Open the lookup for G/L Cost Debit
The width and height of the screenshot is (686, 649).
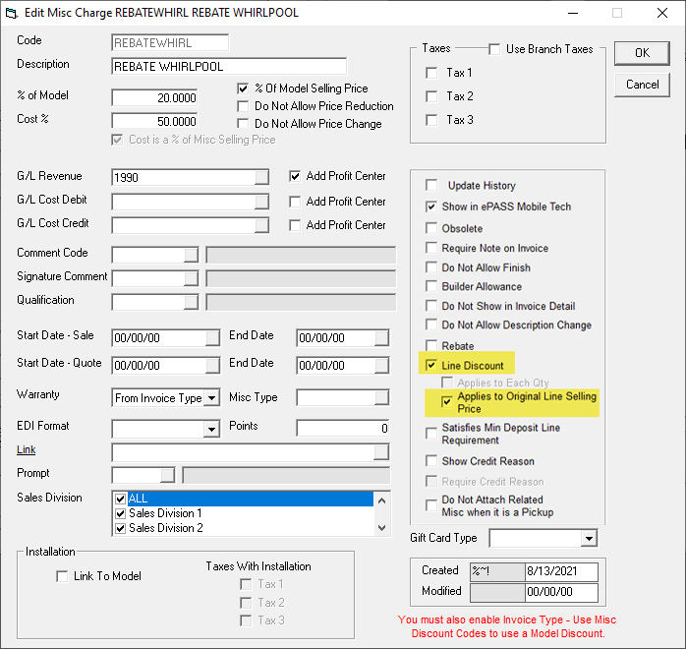pos(261,202)
